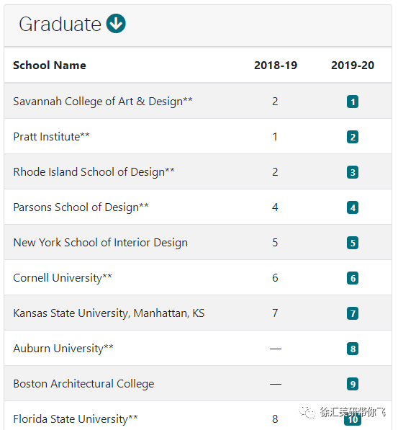Click rank badge 1 for Savannah College
Screen dimensions: 398x430
click(353, 102)
